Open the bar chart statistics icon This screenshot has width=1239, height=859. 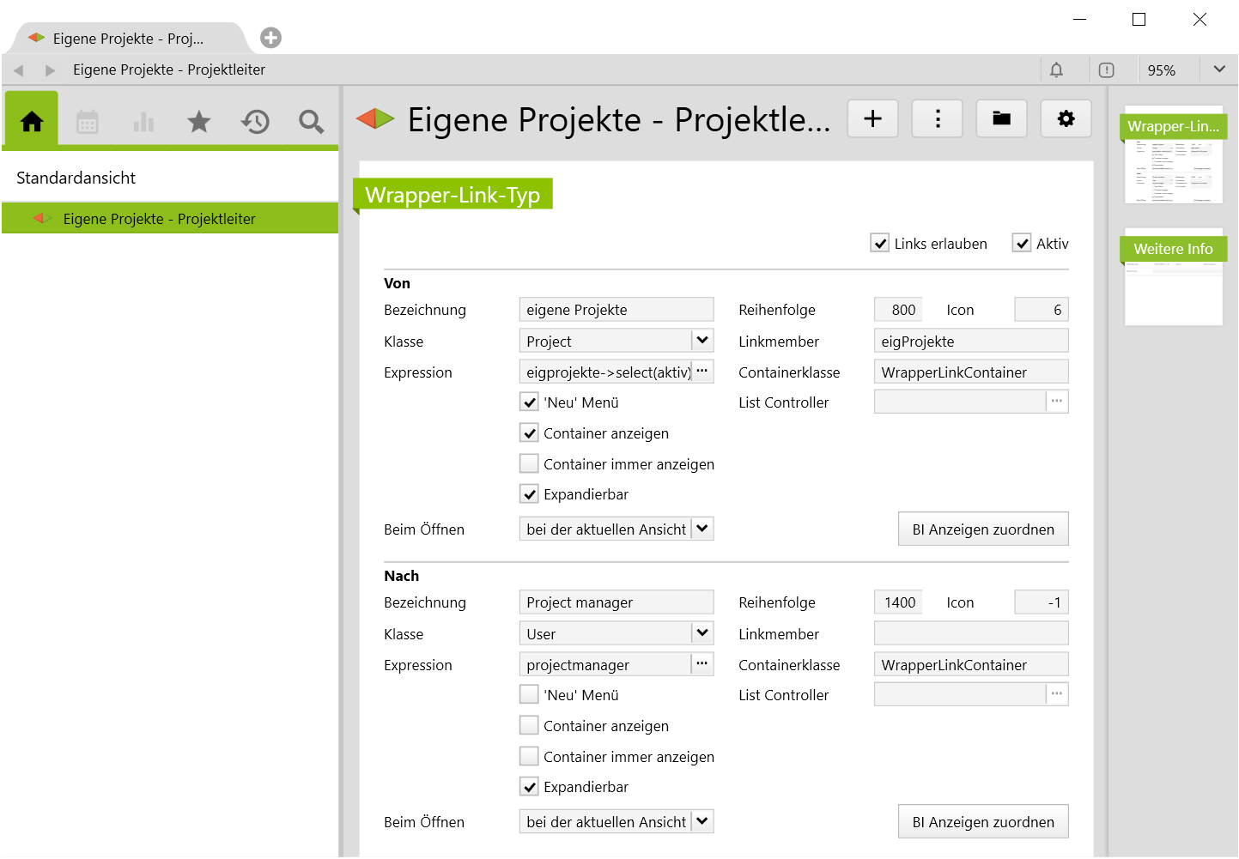[x=143, y=122]
